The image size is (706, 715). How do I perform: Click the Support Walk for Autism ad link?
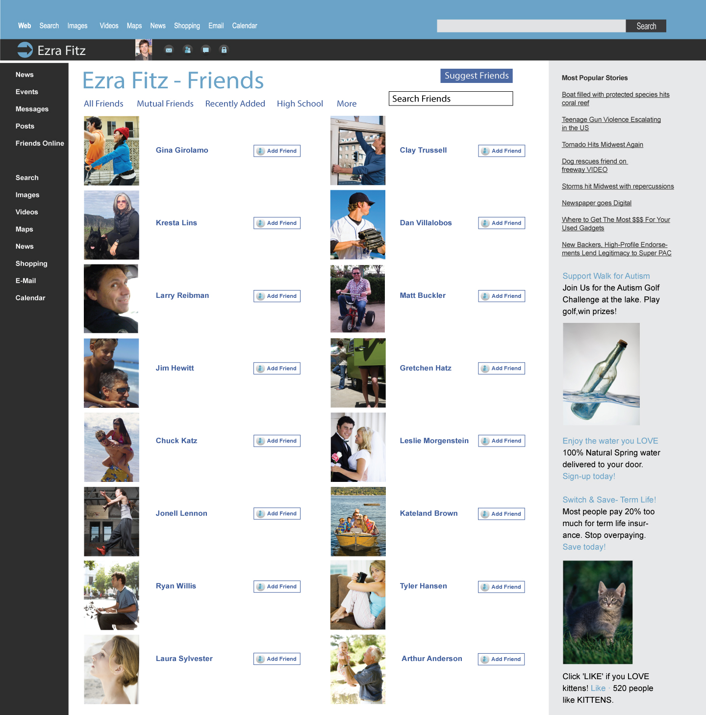click(x=606, y=276)
